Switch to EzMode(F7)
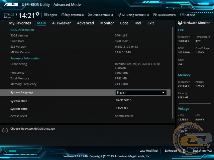Viewport: 214px width, 160px height. point(175,151)
